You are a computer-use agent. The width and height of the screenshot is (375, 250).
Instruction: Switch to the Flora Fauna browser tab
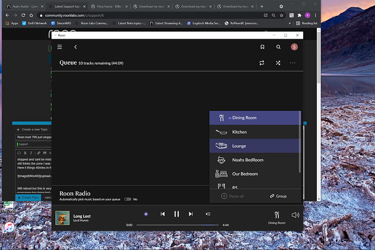point(109,7)
